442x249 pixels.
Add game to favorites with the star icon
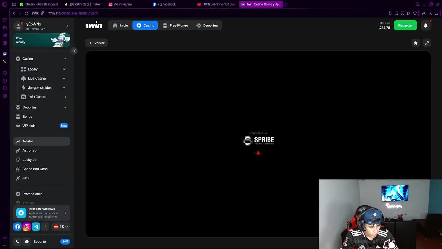(x=416, y=43)
